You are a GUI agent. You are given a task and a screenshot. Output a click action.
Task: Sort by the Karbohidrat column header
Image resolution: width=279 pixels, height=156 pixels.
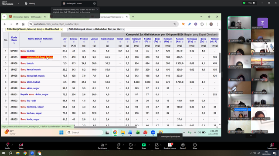[x=108, y=39]
